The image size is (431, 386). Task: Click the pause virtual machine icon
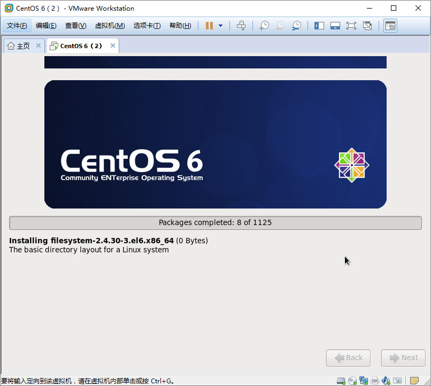(209, 26)
